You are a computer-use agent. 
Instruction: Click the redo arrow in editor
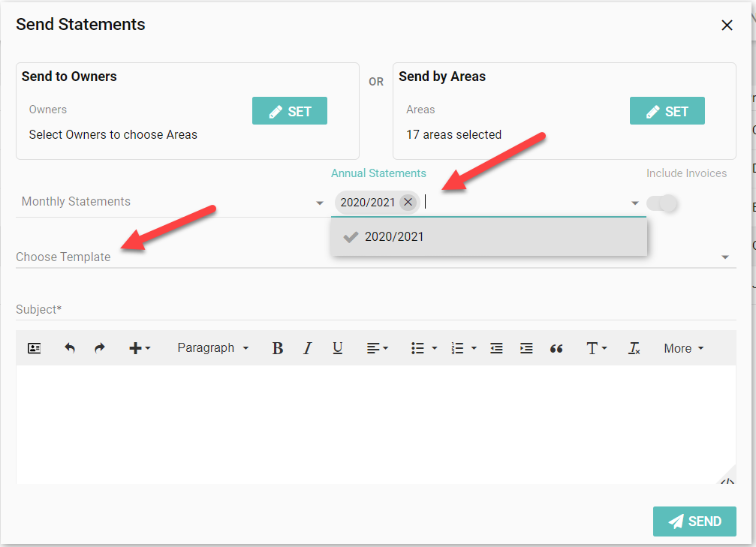(x=99, y=348)
